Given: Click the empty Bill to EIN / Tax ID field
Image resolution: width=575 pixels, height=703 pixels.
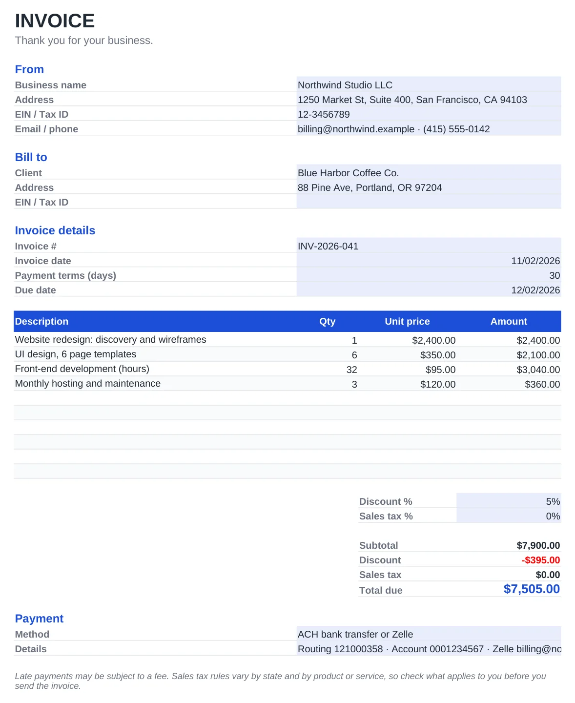Looking at the screenshot, I should [x=429, y=201].
